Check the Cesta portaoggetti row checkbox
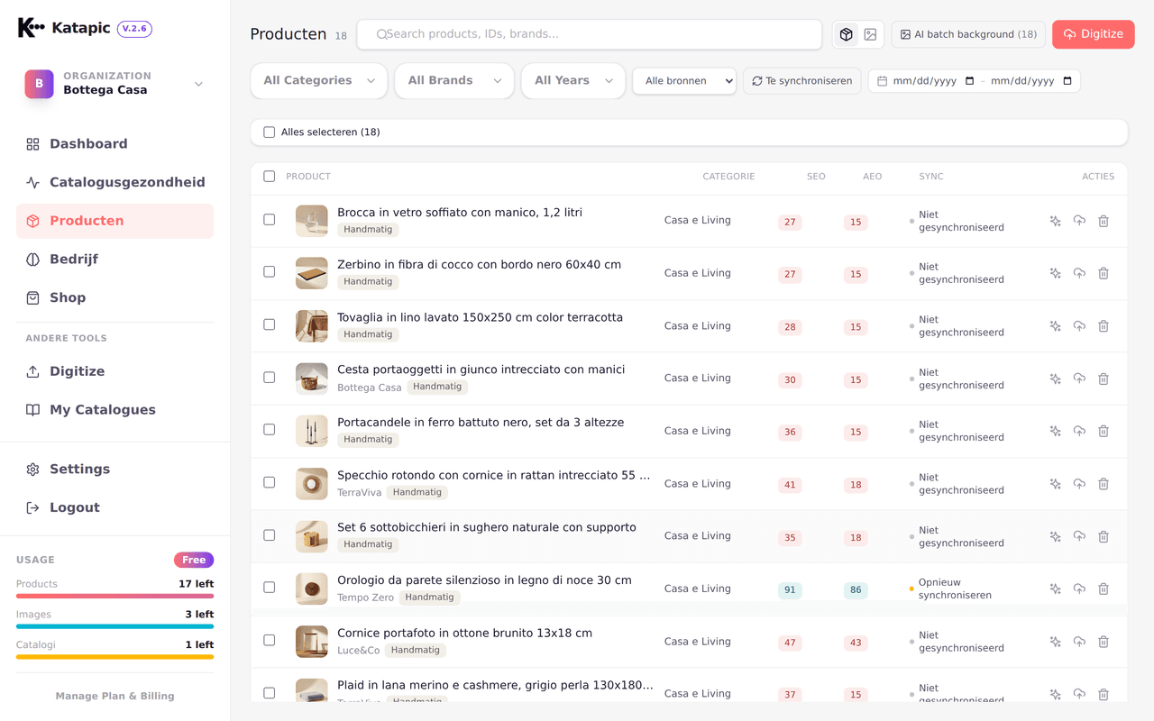The height and width of the screenshot is (721, 1154). (269, 378)
